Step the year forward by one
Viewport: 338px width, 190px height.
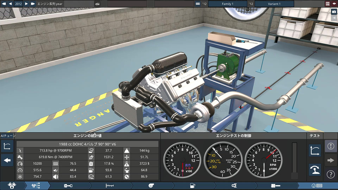tap(26, 4)
